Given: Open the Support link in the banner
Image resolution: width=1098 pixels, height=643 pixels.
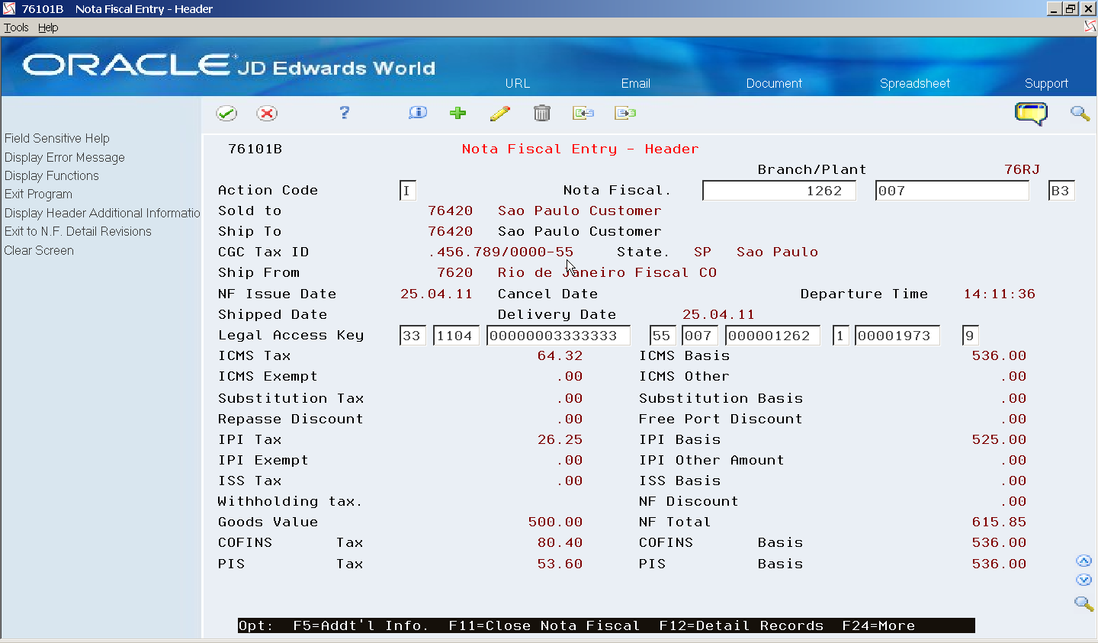Looking at the screenshot, I should [x=1046, y=83].
